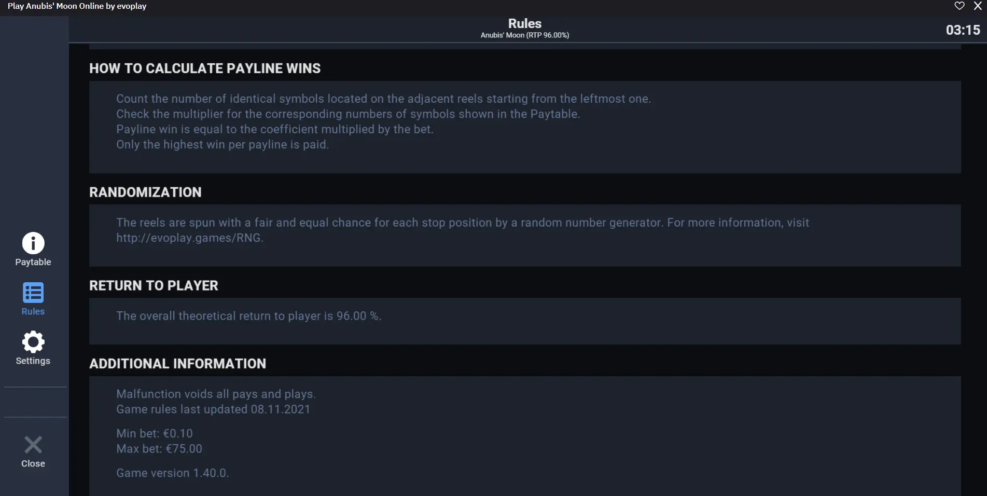Click the Max bet €75.00 text

pyautogui.click(x=159, y=449)
